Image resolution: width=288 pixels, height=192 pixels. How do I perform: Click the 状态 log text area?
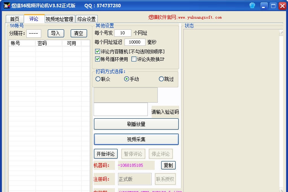pyautogui.click(x=231, y=110)
